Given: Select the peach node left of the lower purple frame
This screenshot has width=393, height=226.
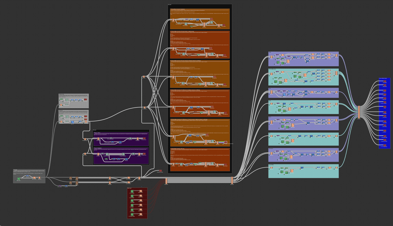Looking at the screenshot, I should [x=85, y=154].
